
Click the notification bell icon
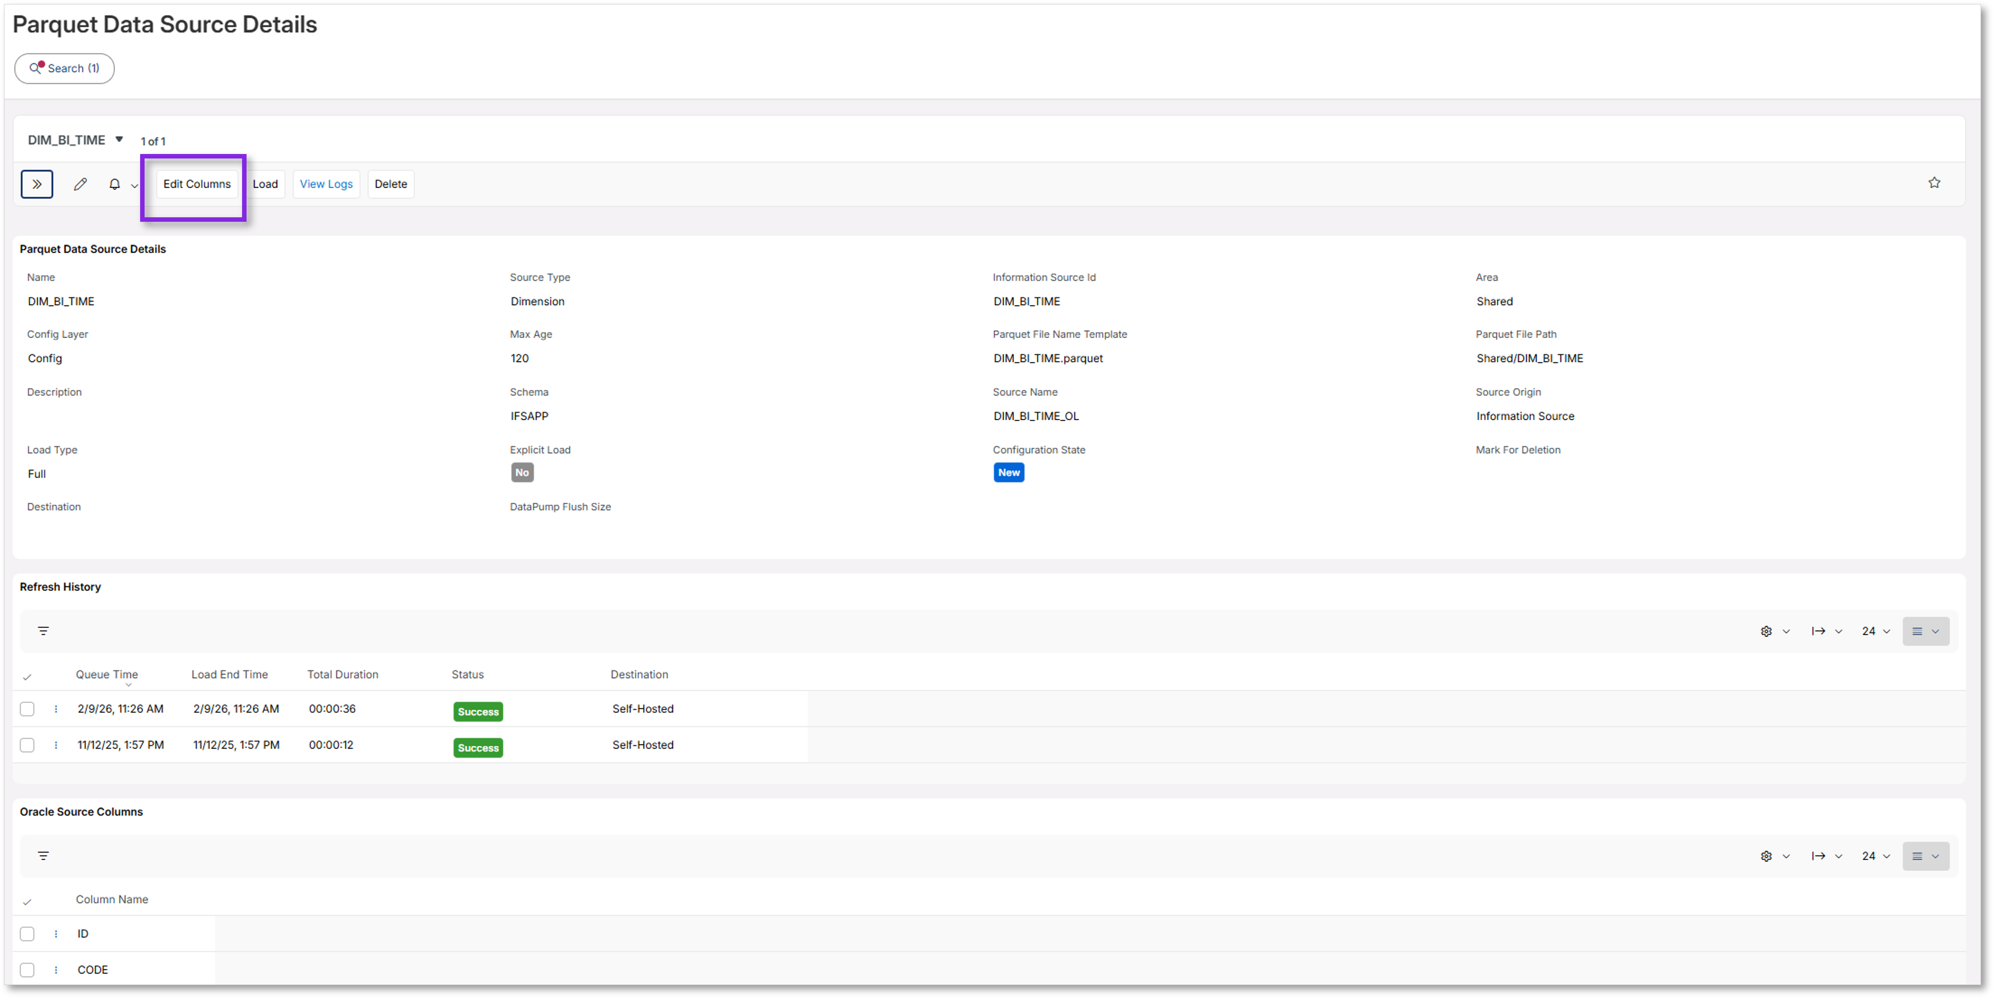[x=115, y=184]
